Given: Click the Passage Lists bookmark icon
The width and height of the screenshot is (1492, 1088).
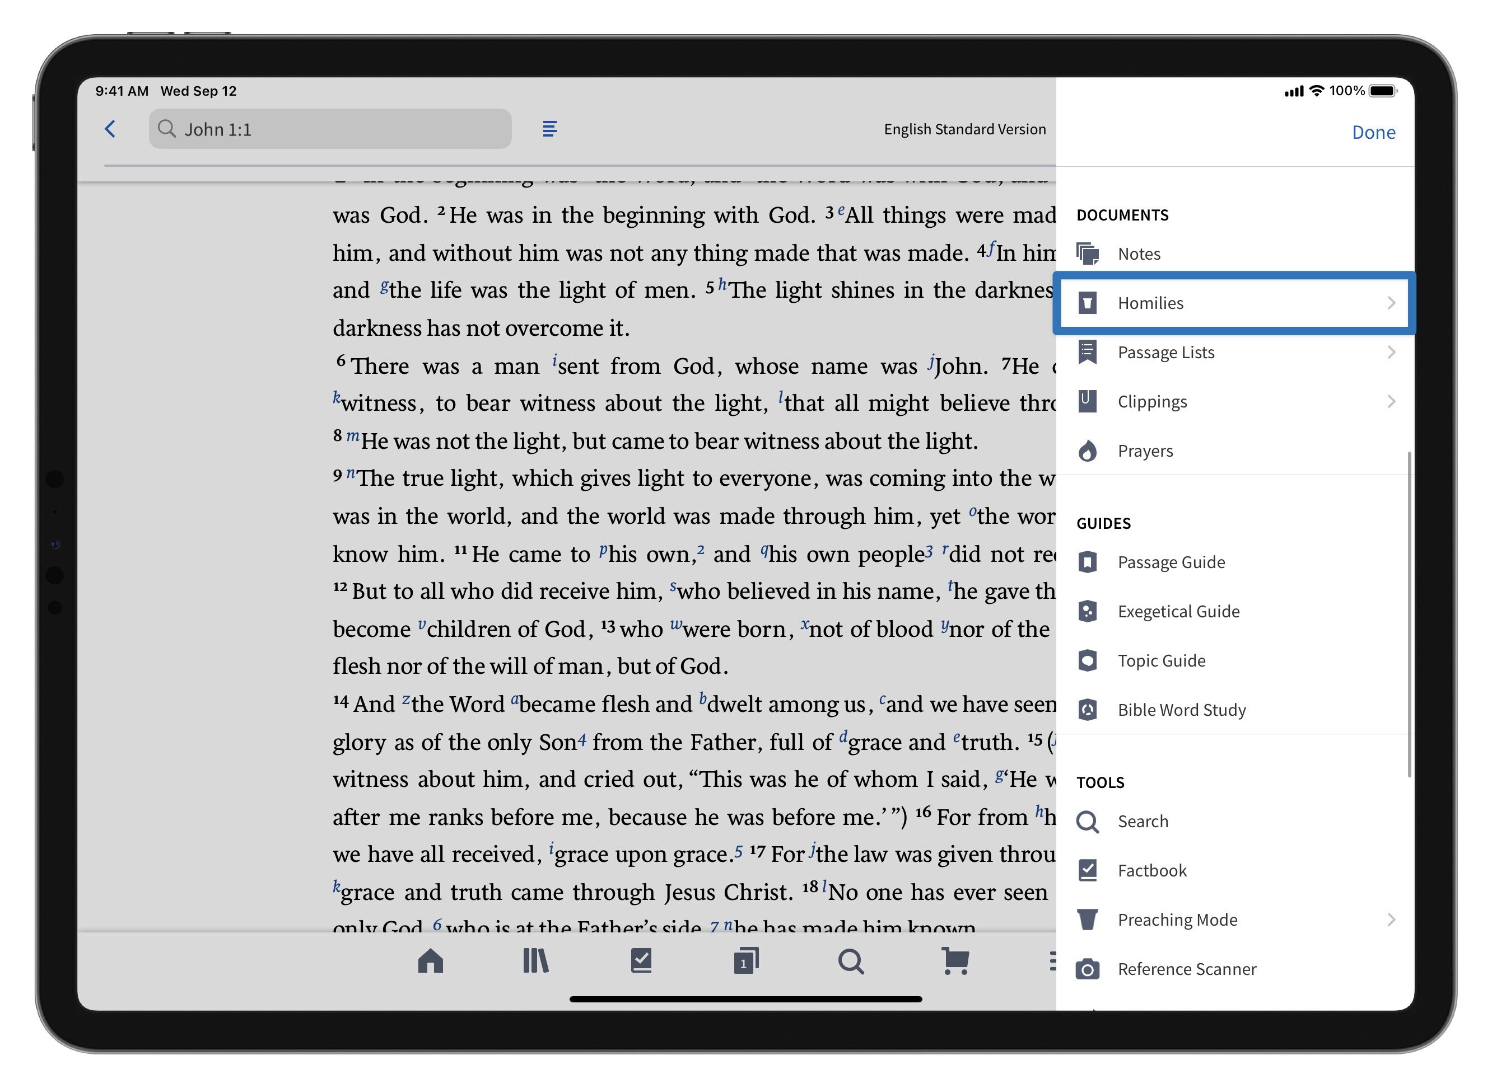Looking at the screenshot, I should point(1088,353).
